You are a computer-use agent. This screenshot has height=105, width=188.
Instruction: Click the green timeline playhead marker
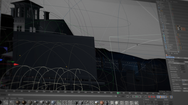pos(118,93)
